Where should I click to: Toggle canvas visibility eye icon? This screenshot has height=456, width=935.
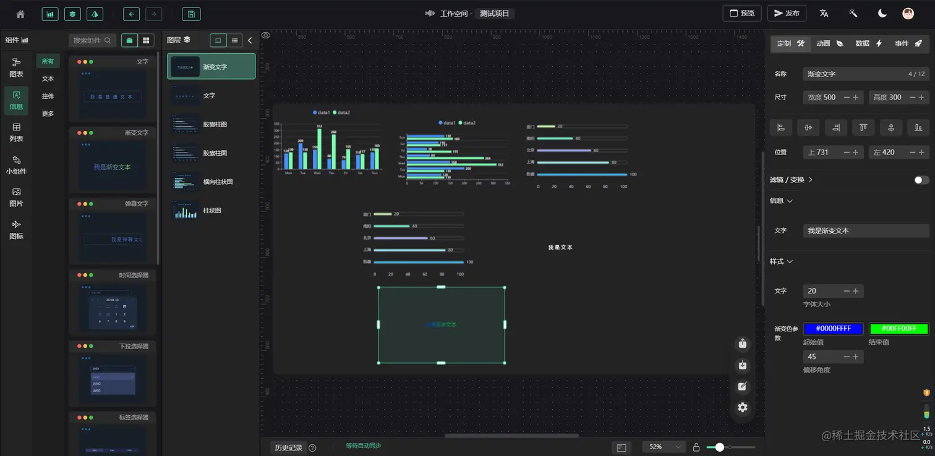point(266,35)
